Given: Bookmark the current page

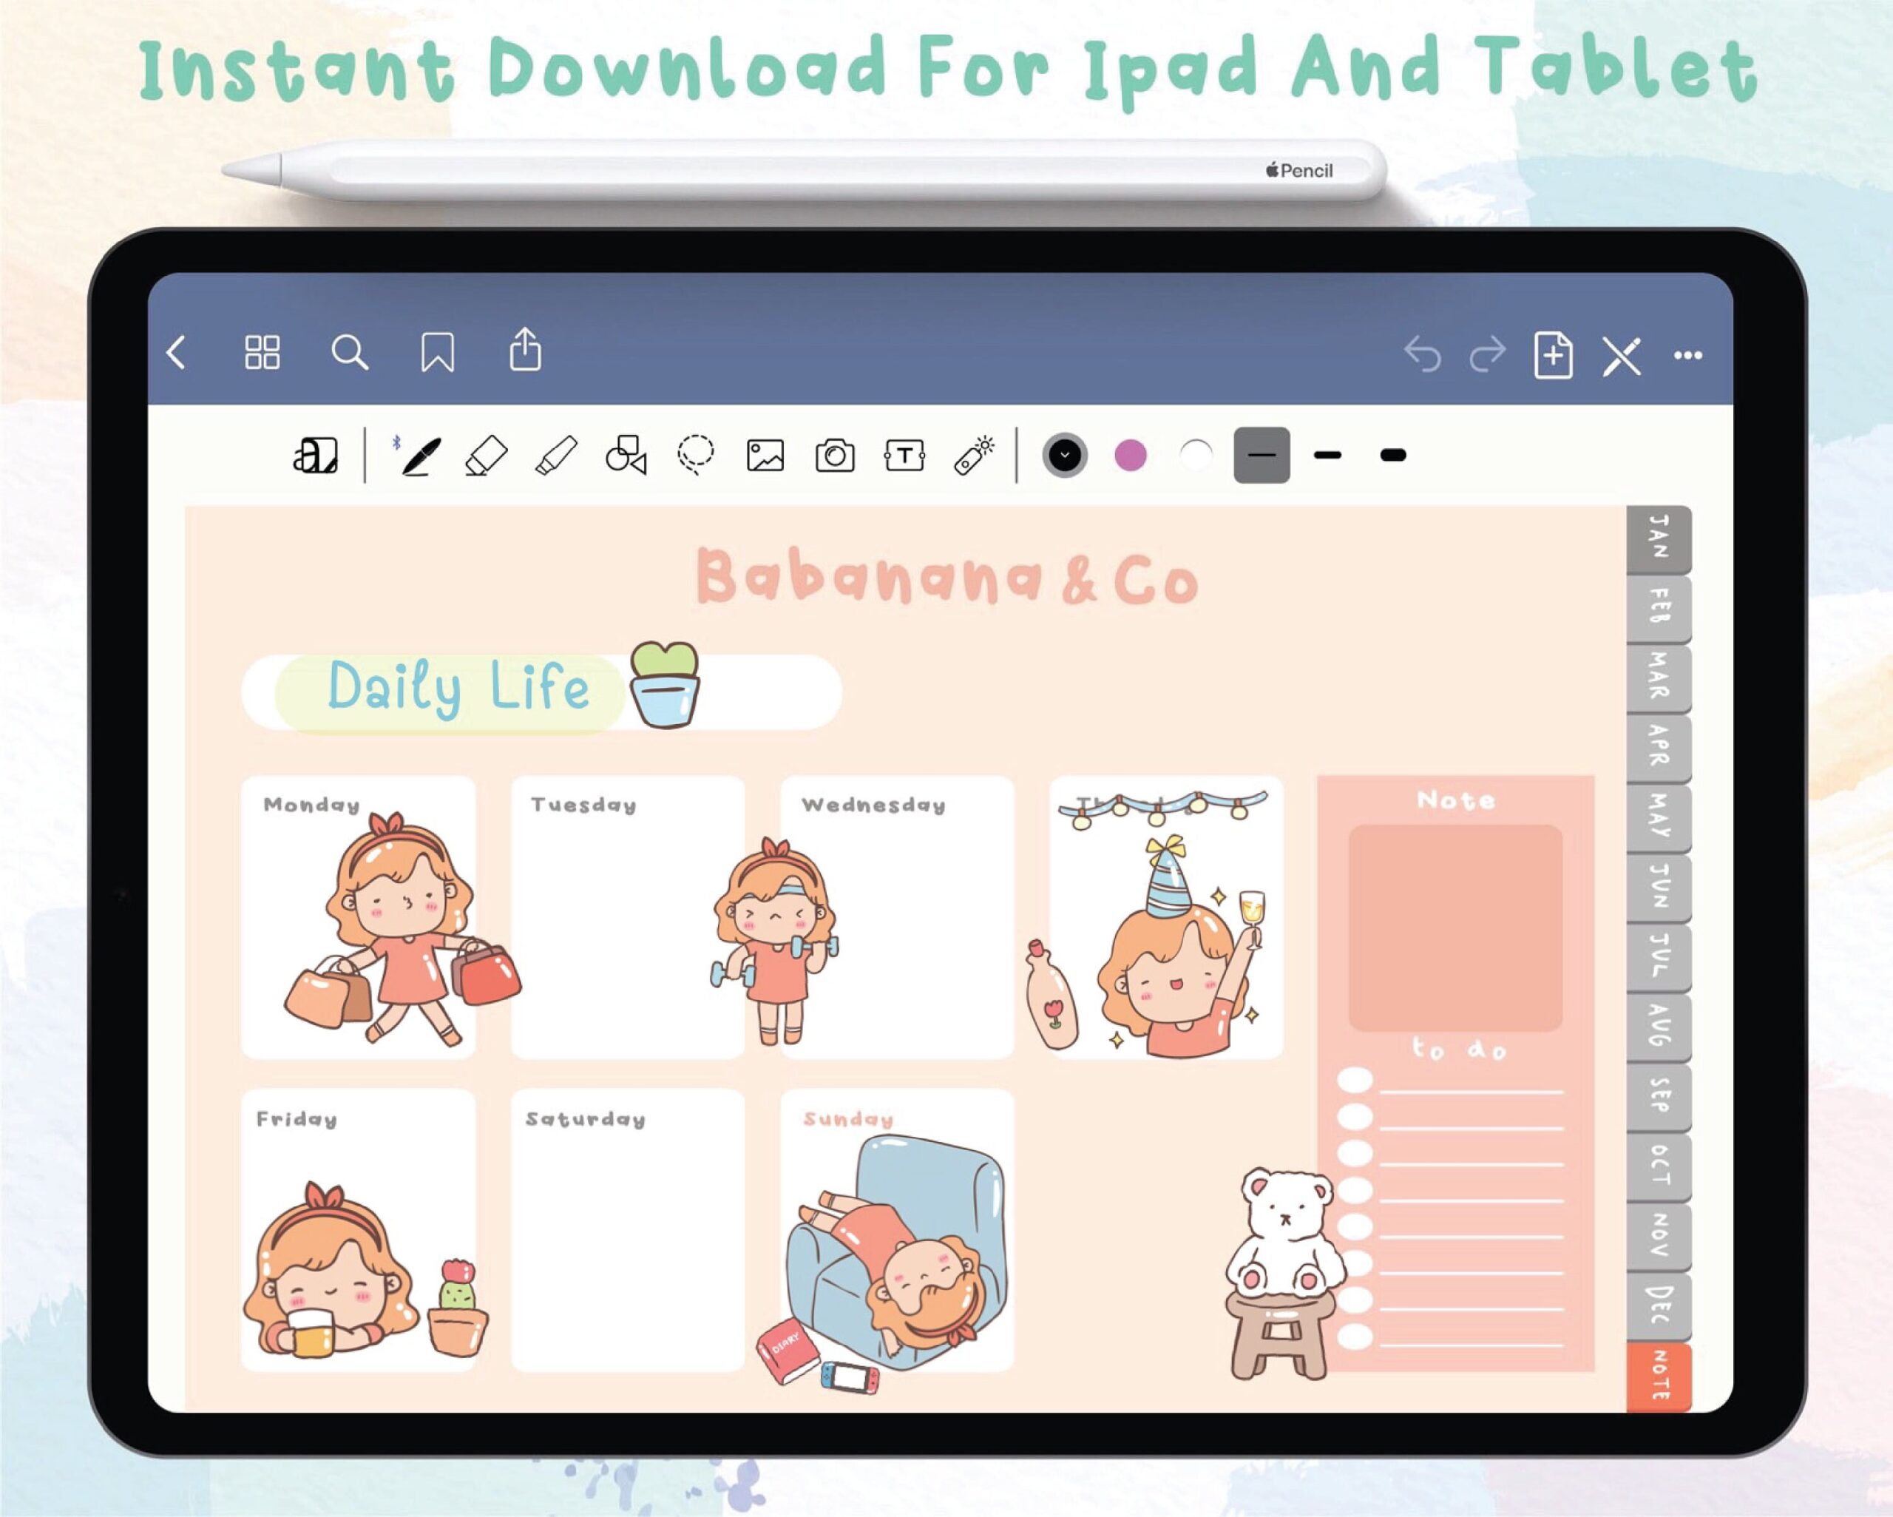Looking at the screenshot, I should [x=437, y=353].
